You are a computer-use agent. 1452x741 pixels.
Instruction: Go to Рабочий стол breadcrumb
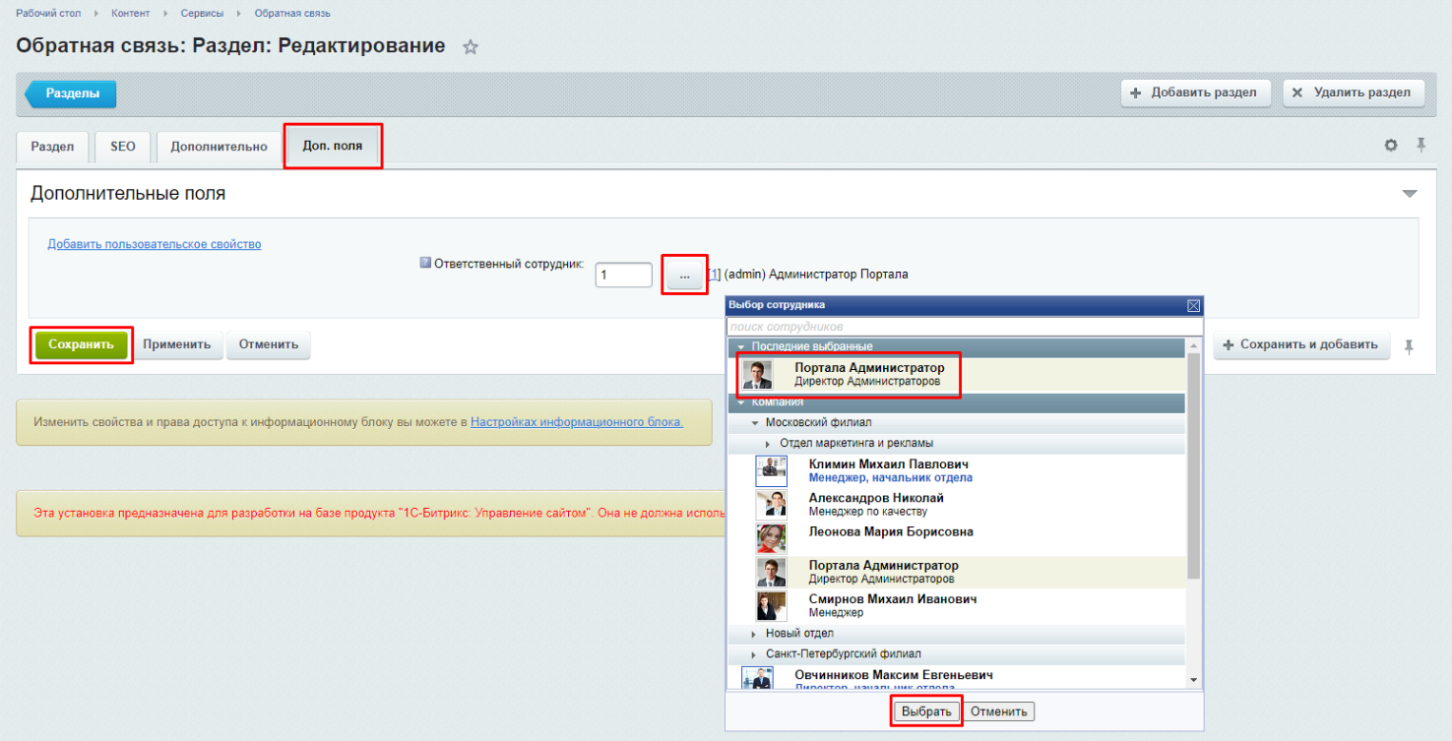48,13
